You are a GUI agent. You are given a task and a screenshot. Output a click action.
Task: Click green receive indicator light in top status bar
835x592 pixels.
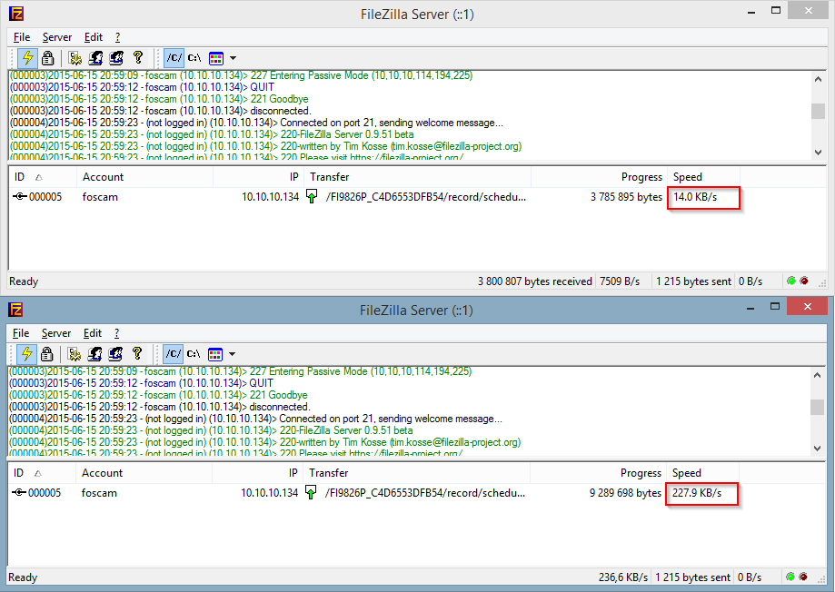pos(791,281)
